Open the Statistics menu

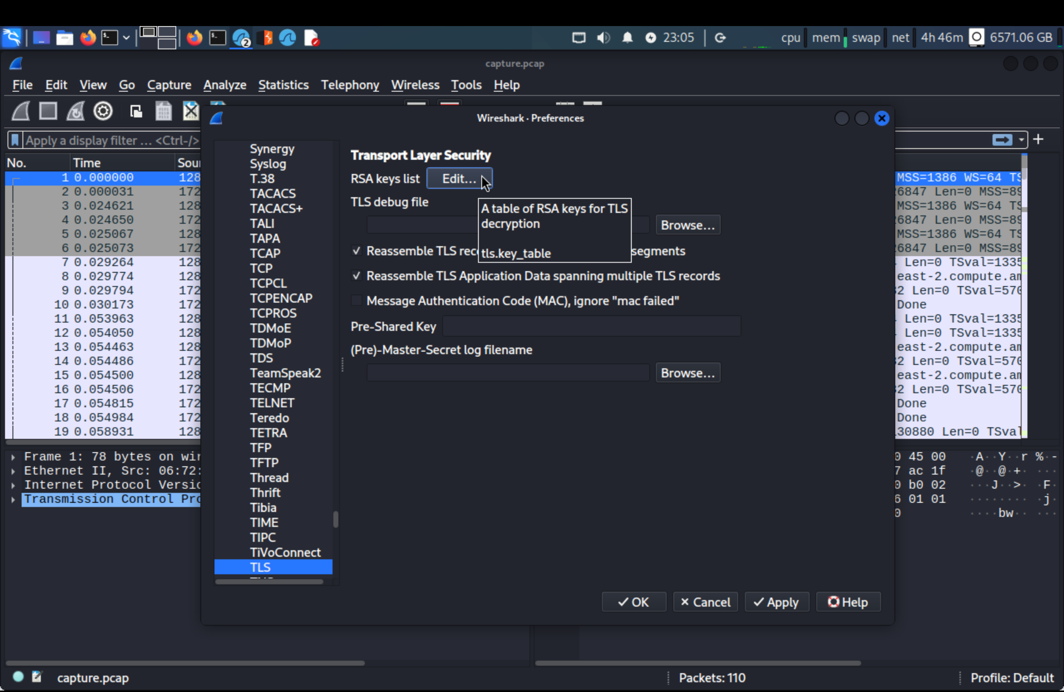pos(283,85)
